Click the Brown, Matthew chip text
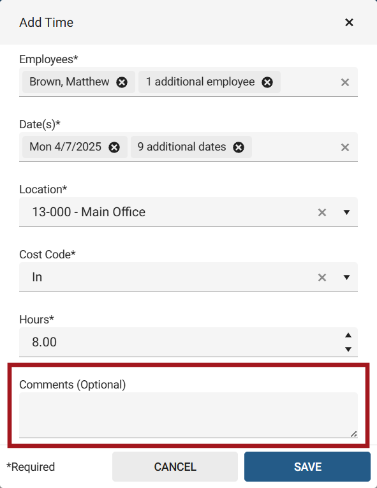The width and height of the screenshot is (377, 488). click(x=69, y=82)
